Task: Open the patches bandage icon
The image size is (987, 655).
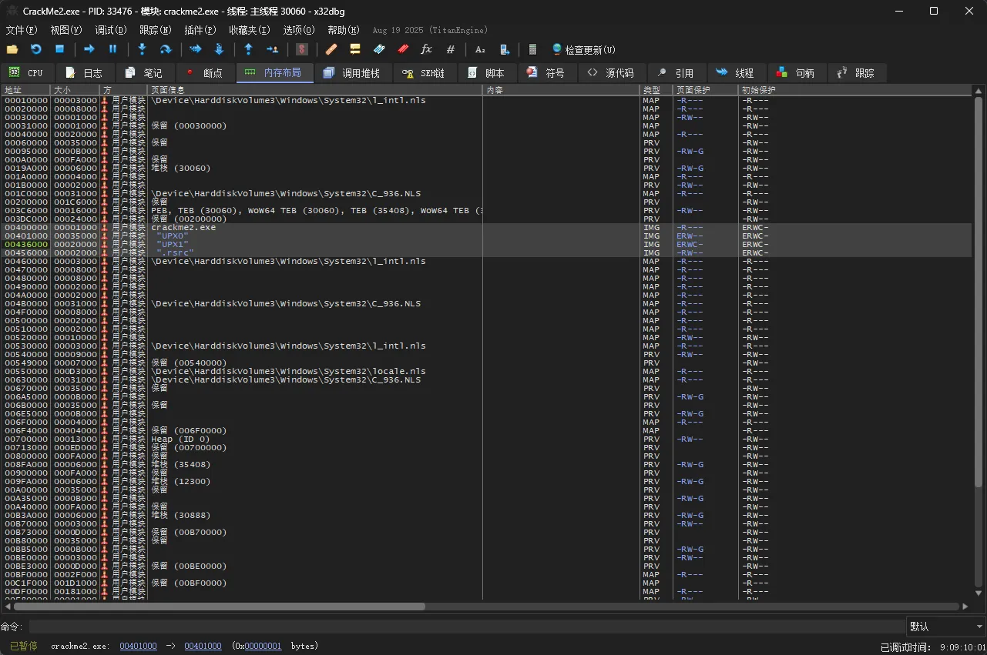Action: [x=331, y=49]
